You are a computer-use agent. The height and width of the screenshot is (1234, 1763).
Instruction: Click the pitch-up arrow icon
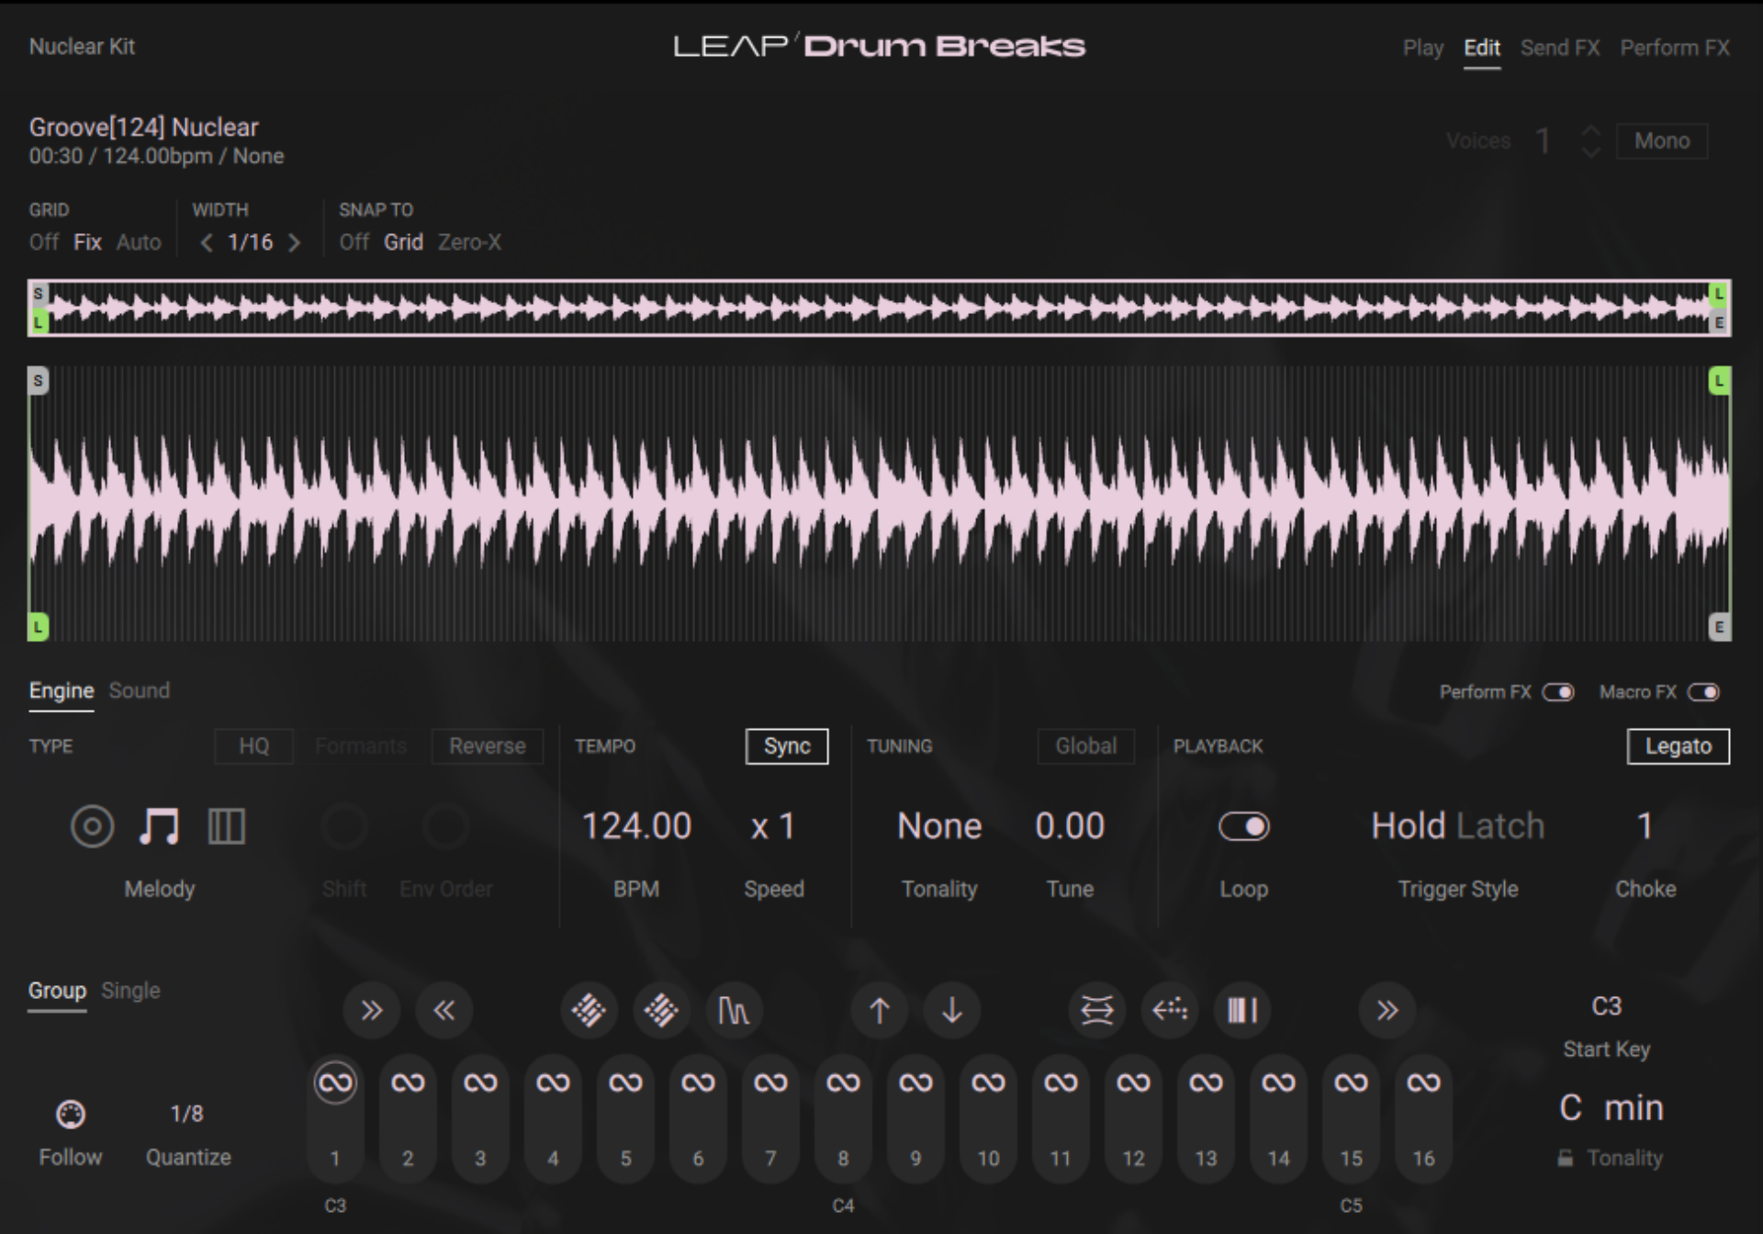tap(879, 1010)
